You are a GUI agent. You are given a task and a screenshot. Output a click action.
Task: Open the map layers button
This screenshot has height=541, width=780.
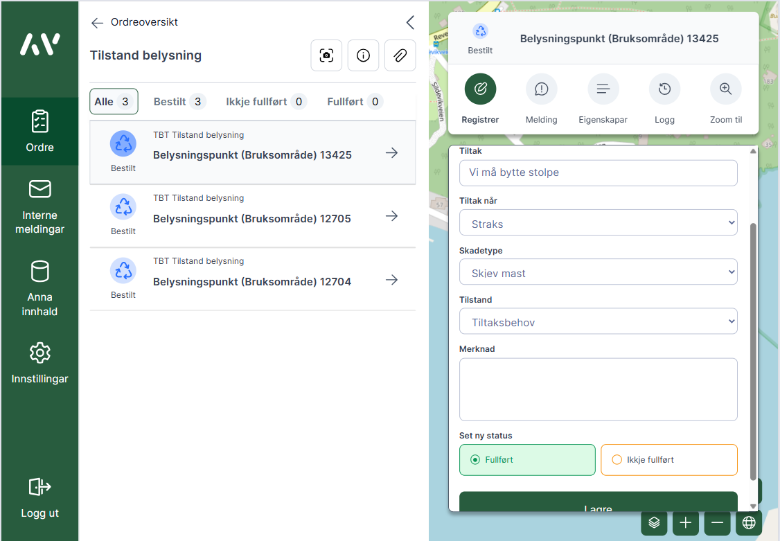click(x=654, y=522)
